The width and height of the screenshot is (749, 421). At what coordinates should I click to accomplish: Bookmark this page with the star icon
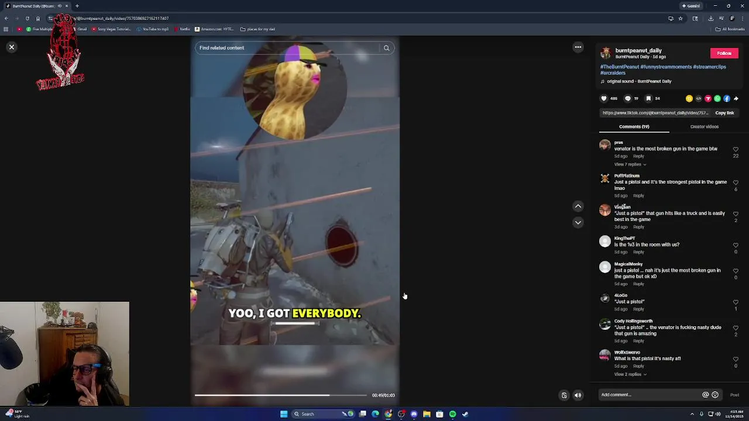[680, 18]
